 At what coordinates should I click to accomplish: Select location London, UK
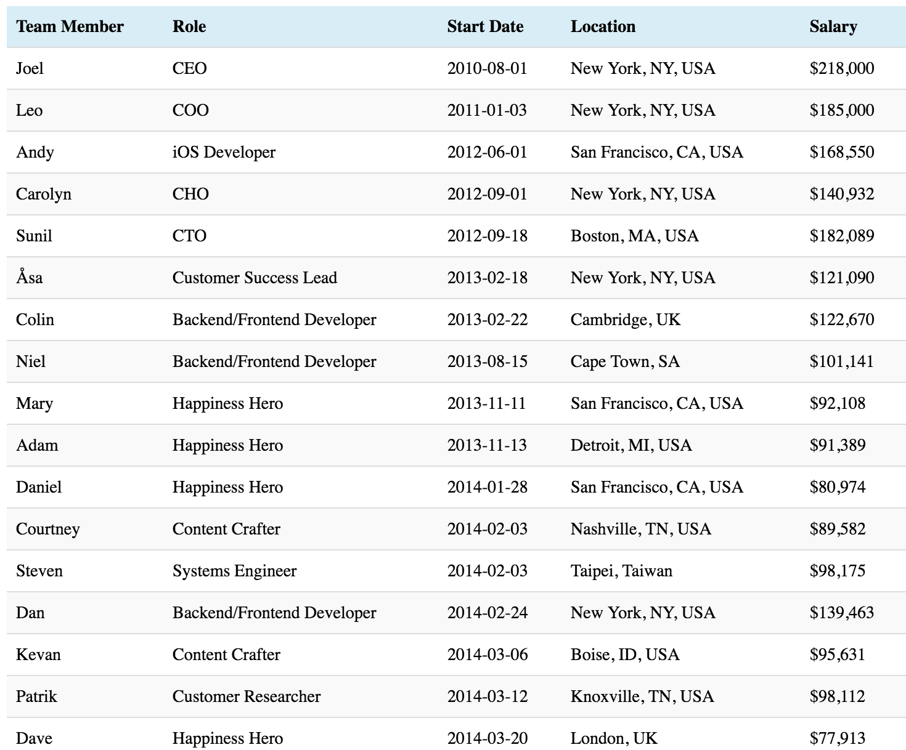pos(614,738)
